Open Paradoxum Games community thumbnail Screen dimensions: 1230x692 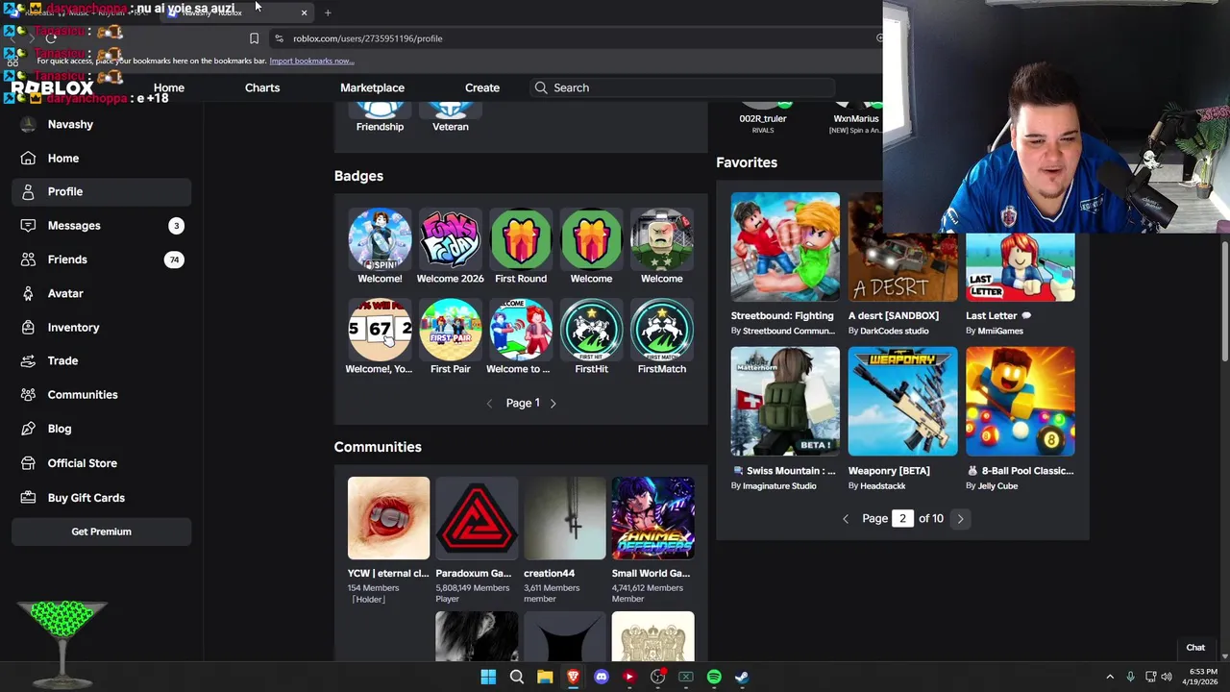477,518
